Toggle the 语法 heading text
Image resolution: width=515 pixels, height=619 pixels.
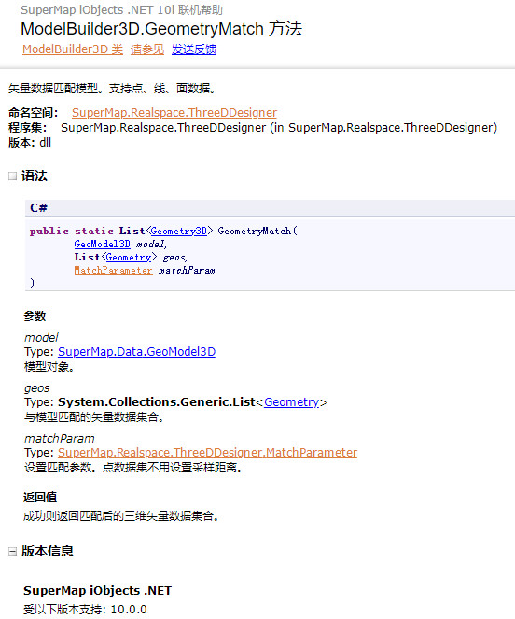tap(35, 176)
